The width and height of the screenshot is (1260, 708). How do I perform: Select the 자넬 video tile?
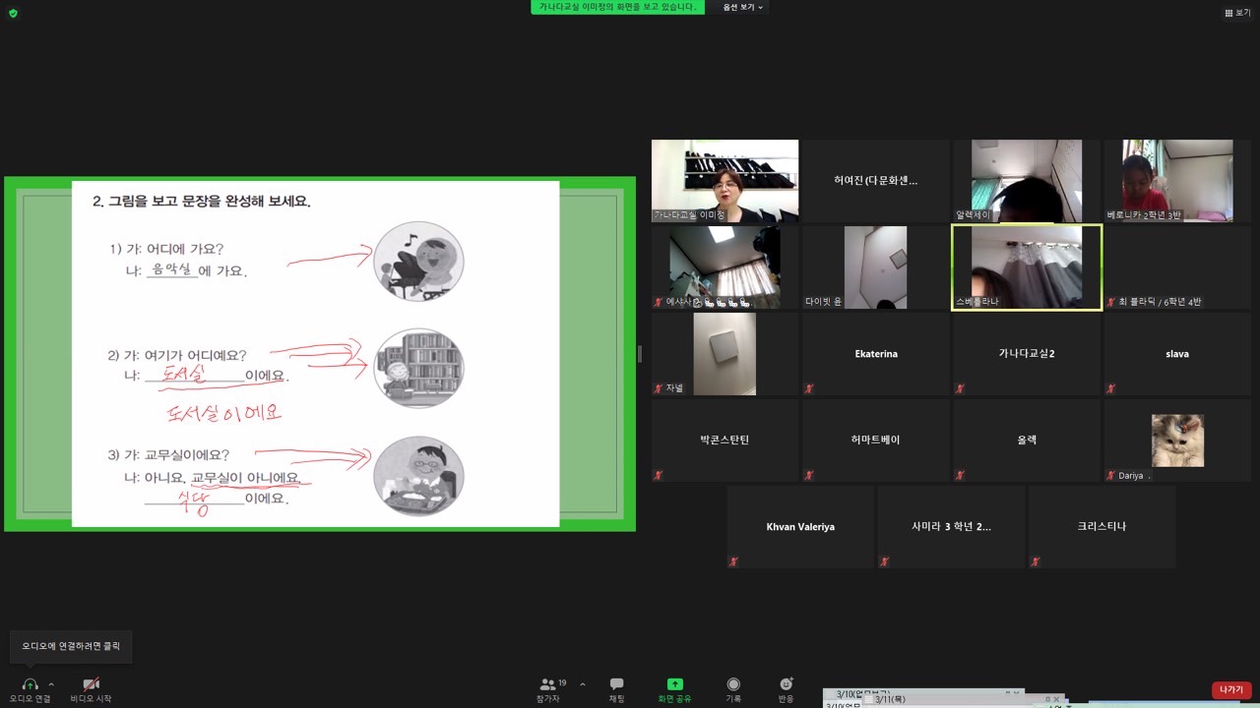point(724,354)
